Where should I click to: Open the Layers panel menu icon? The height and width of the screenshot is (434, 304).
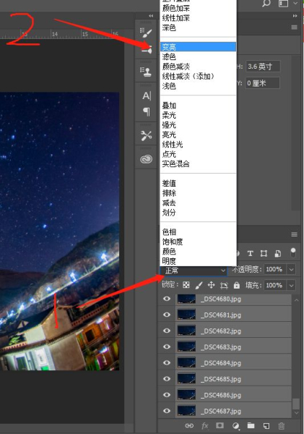click(295, 234)
